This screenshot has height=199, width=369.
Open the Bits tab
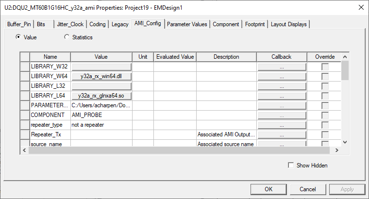[x=44, y=24]
